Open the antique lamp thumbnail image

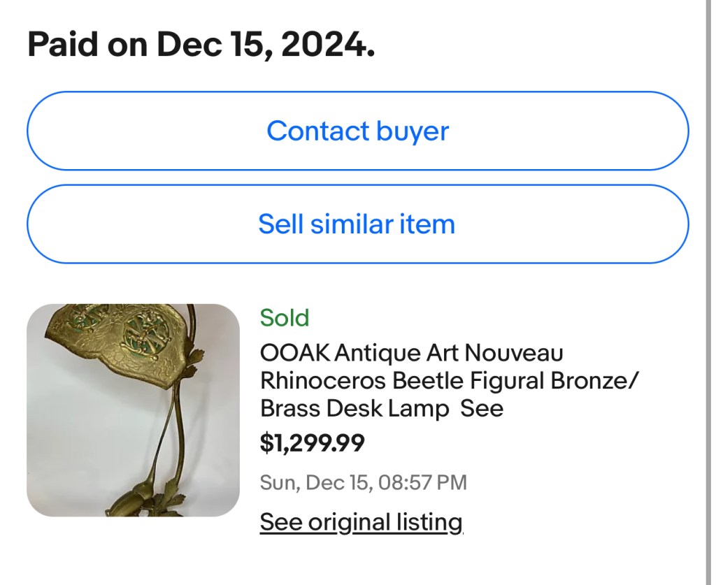(133, 410)
